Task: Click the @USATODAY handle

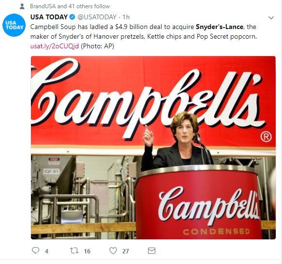Action: [x=97, y=17]
